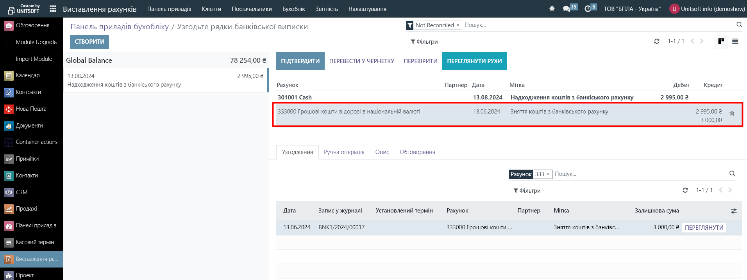747x280 pixels.
Task: Open the activities clock icon
Action: coord(588,9)
